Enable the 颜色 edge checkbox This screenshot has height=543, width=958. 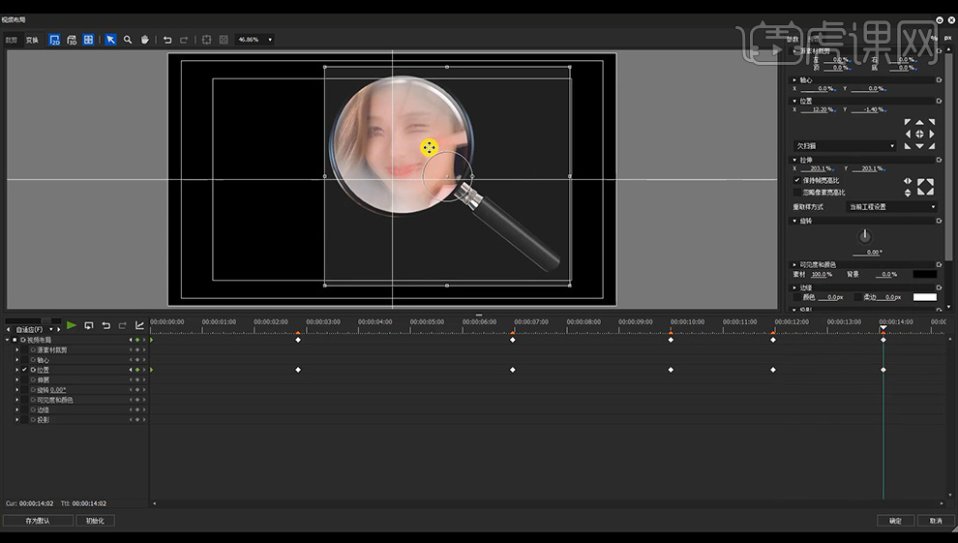click(796, 297)
